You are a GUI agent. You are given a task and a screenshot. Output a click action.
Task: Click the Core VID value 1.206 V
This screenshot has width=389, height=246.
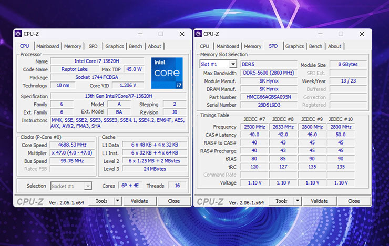pyautogui.click(x=128, y=85)
